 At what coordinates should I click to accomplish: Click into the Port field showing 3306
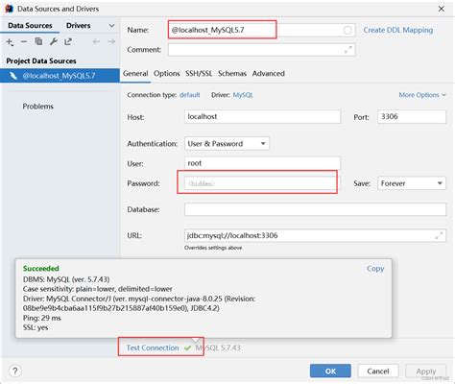pos(412,117)
